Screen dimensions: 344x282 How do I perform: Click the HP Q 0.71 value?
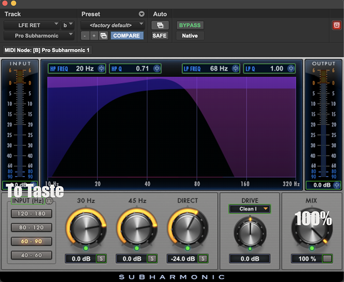click(142, 69)
